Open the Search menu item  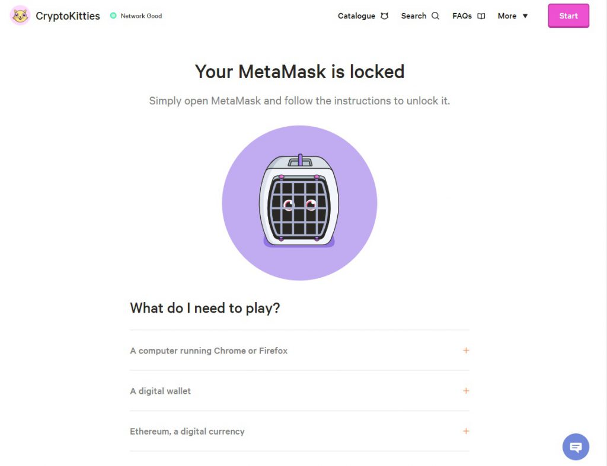click(x=413, y=16)
